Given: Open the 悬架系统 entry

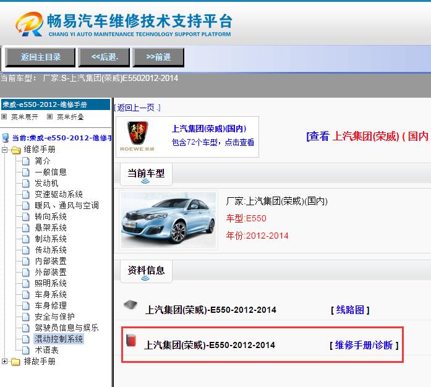Looking at the screenshot, I should (x=51, y=228).
